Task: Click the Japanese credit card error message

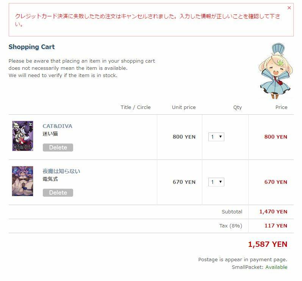Action: pos(147,20)
